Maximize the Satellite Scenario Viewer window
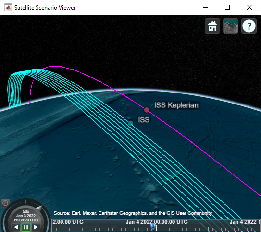Screen dimensions: 261x232 tap(227, 7)
